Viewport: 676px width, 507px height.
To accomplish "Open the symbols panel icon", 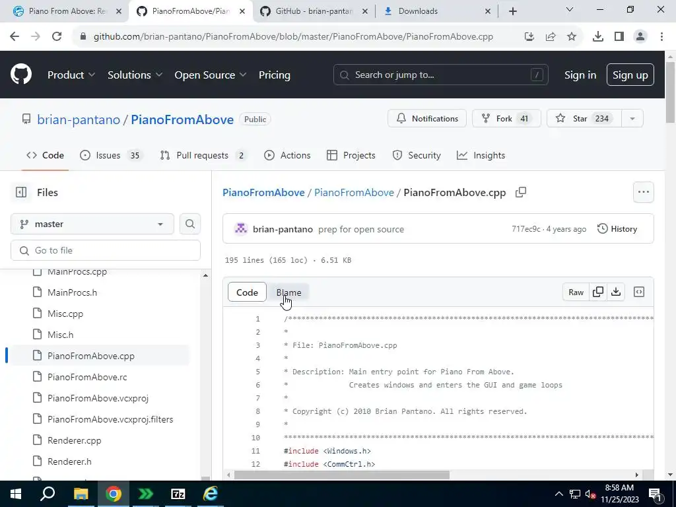I will click(639, 292).
